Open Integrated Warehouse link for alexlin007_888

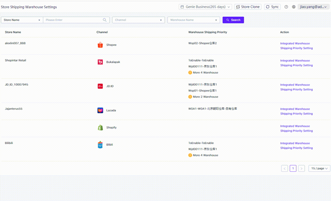point(295,43)
